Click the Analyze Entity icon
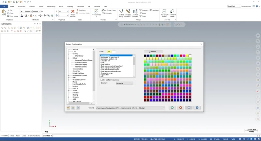 [x=121, y=13]
